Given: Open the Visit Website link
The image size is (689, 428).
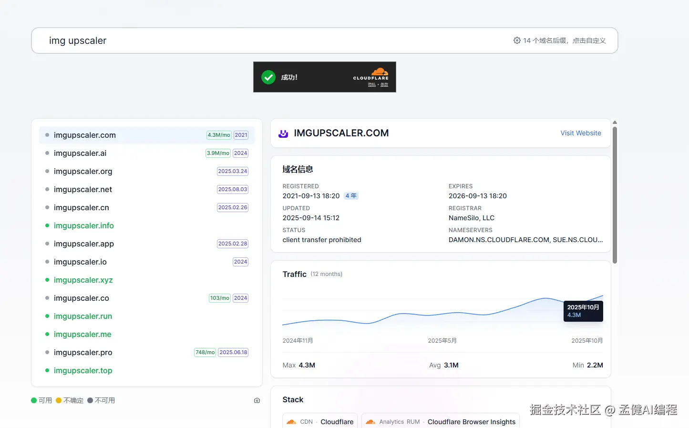Looking at the screenshot, I should [x=581, y=133].
